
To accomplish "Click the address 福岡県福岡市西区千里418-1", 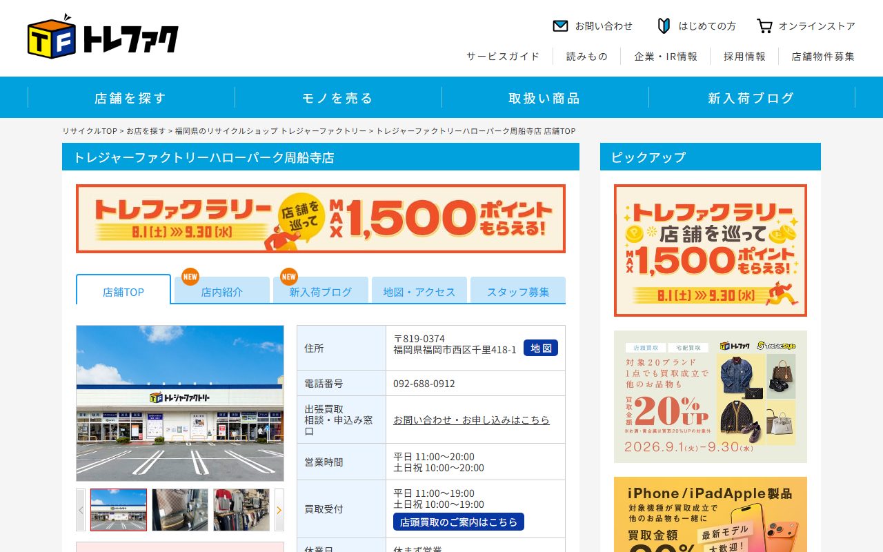I will tap(455, 350).
